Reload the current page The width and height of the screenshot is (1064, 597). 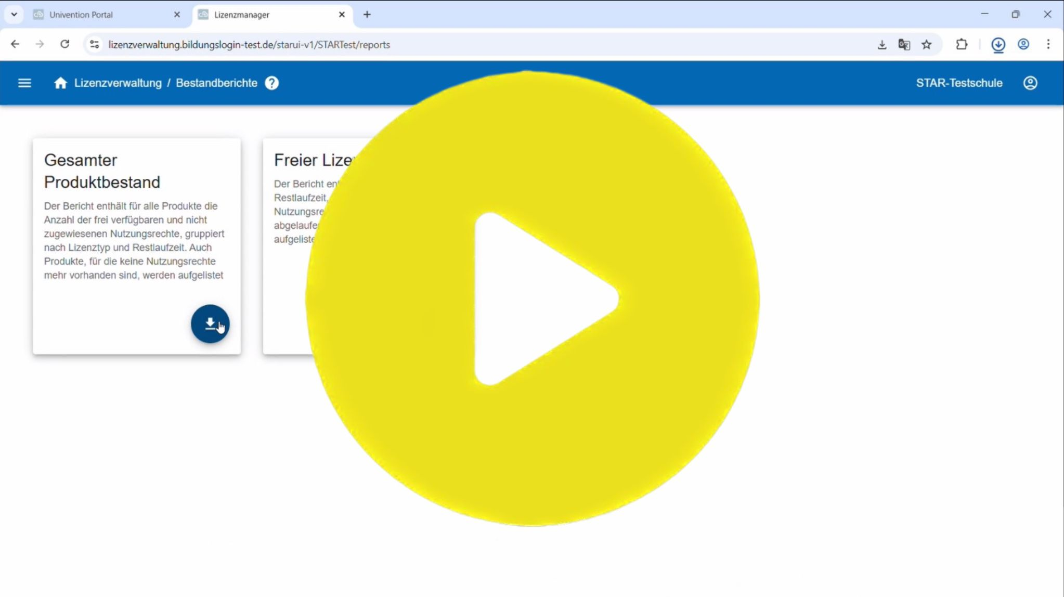click(x=64, y=45)
